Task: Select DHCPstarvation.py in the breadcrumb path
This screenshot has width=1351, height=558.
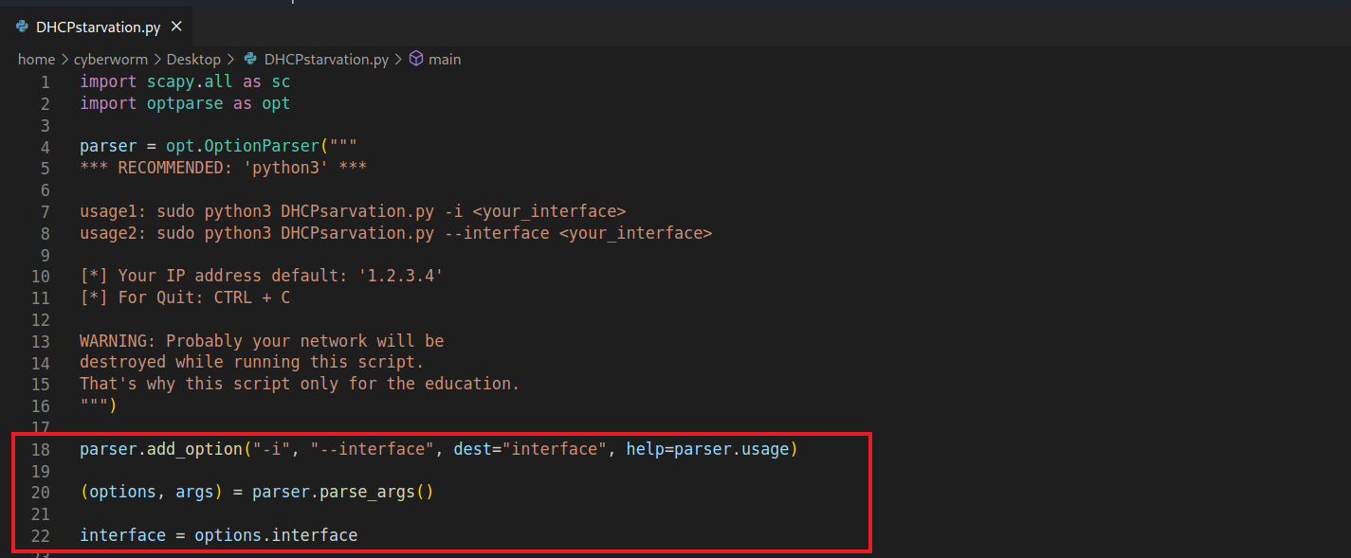Action: tap(326, 59)
